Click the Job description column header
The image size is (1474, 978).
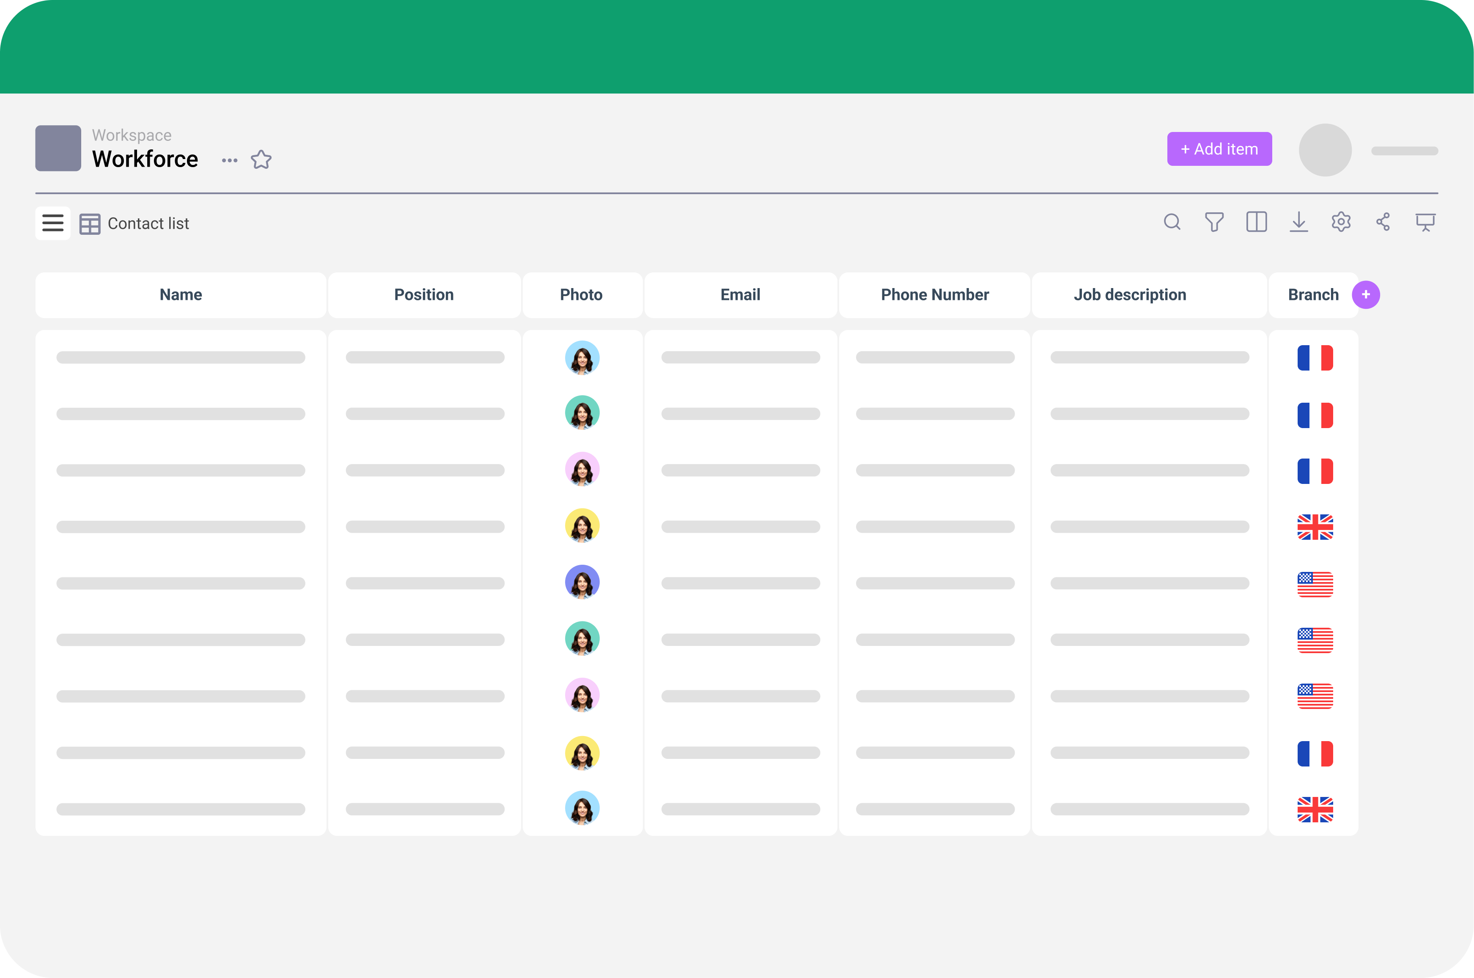coord(1130,295)
